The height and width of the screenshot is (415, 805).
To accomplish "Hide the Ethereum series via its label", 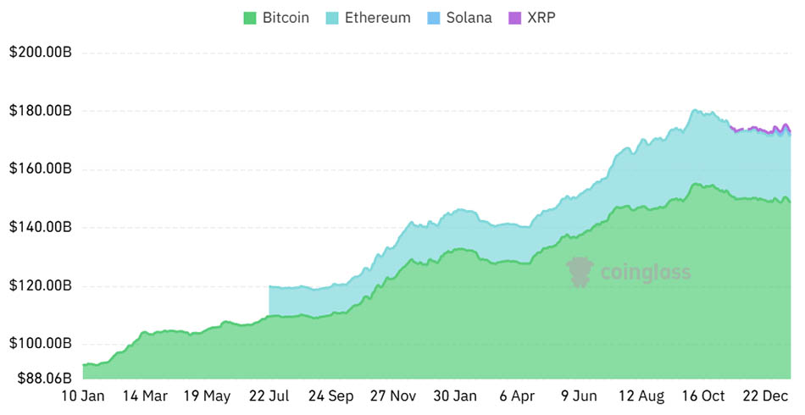I will tap(377, 18).
